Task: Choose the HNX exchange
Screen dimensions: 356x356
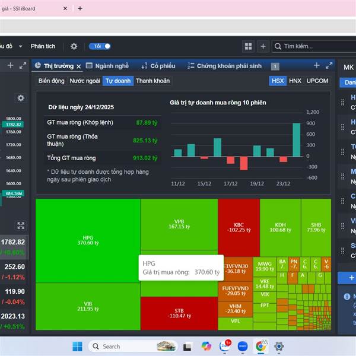Action: pyautogui.click(x=295, y=81)
